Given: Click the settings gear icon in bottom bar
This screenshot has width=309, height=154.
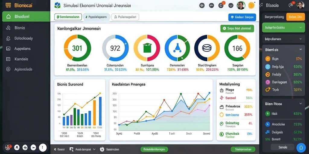Looking at the screenshot, I should [x=102, y=149].
